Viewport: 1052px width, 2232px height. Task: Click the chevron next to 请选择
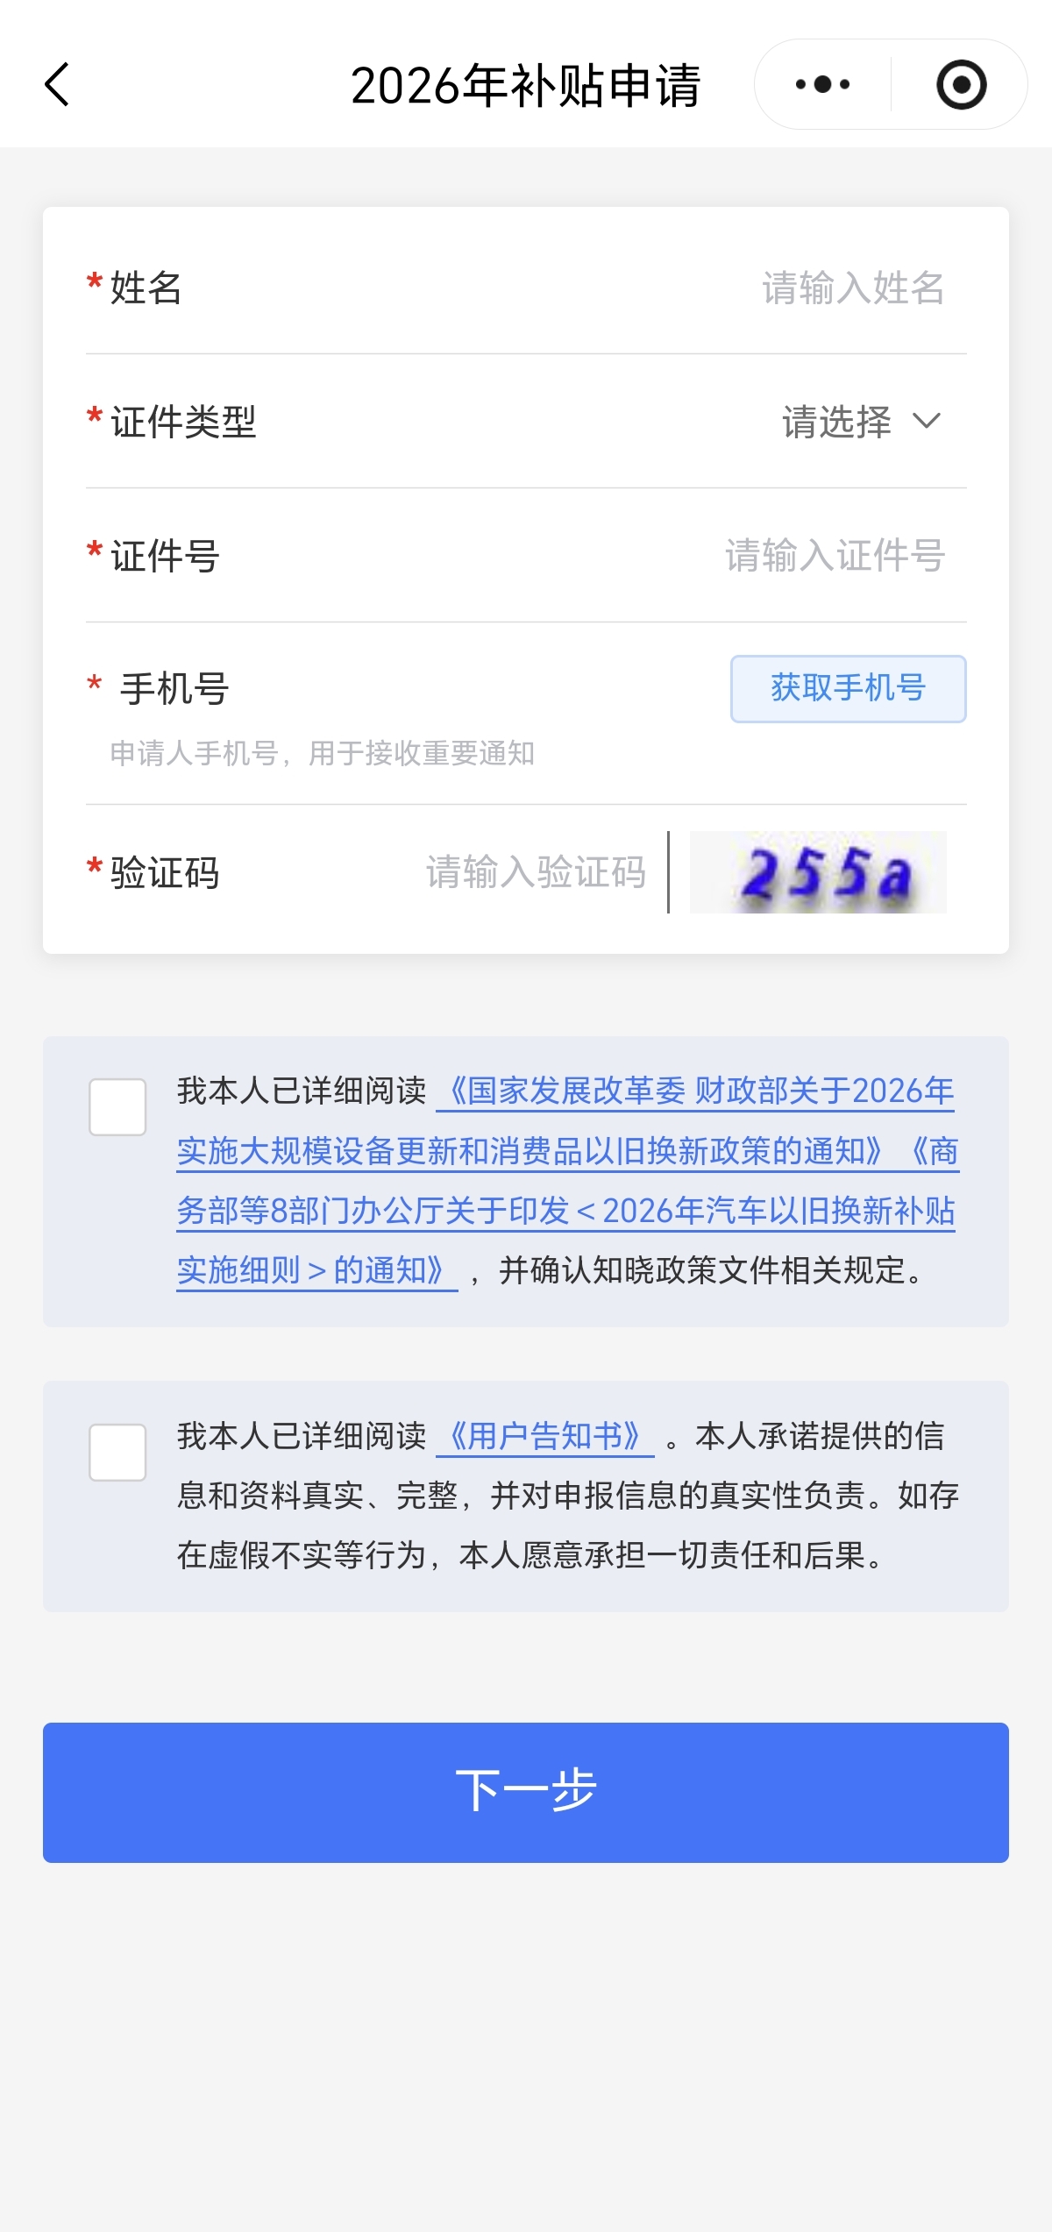coord(927,422)
